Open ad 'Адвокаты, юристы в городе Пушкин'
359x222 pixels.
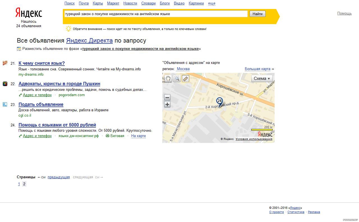click(x=59, y=84)
